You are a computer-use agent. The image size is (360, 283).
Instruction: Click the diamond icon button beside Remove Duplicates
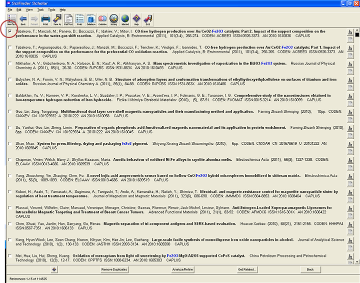54,269
